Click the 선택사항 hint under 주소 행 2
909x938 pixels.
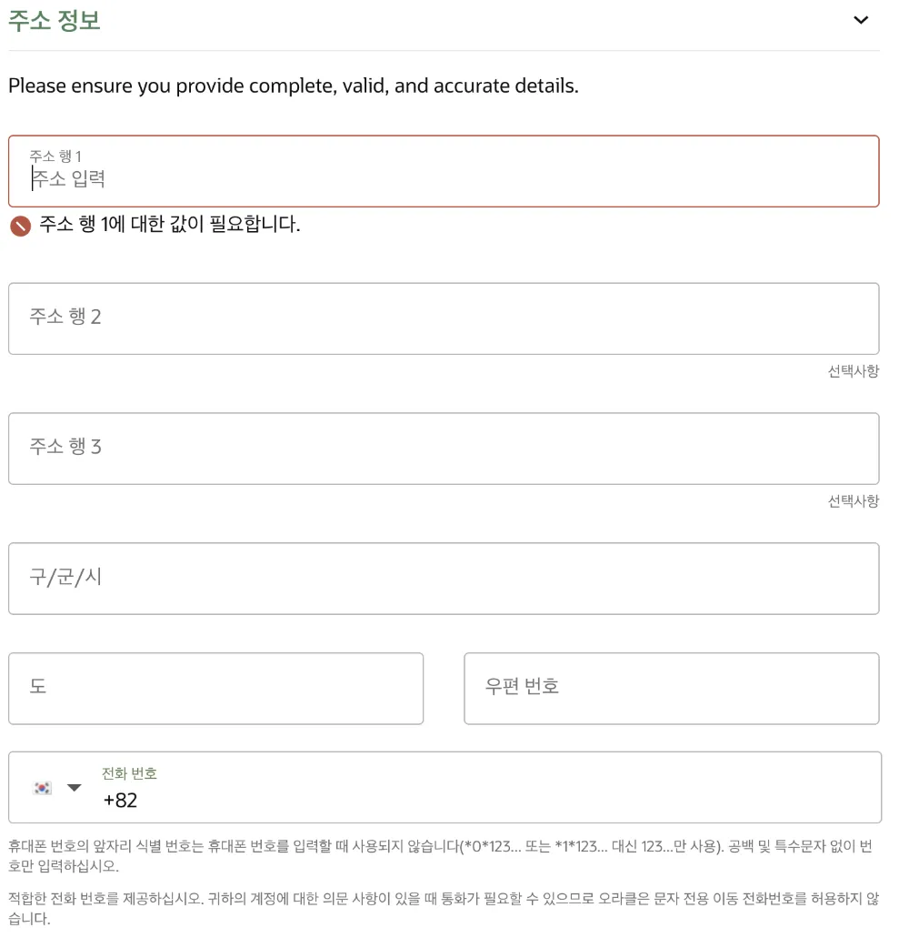pyautogui.click(x=854, y=371)
